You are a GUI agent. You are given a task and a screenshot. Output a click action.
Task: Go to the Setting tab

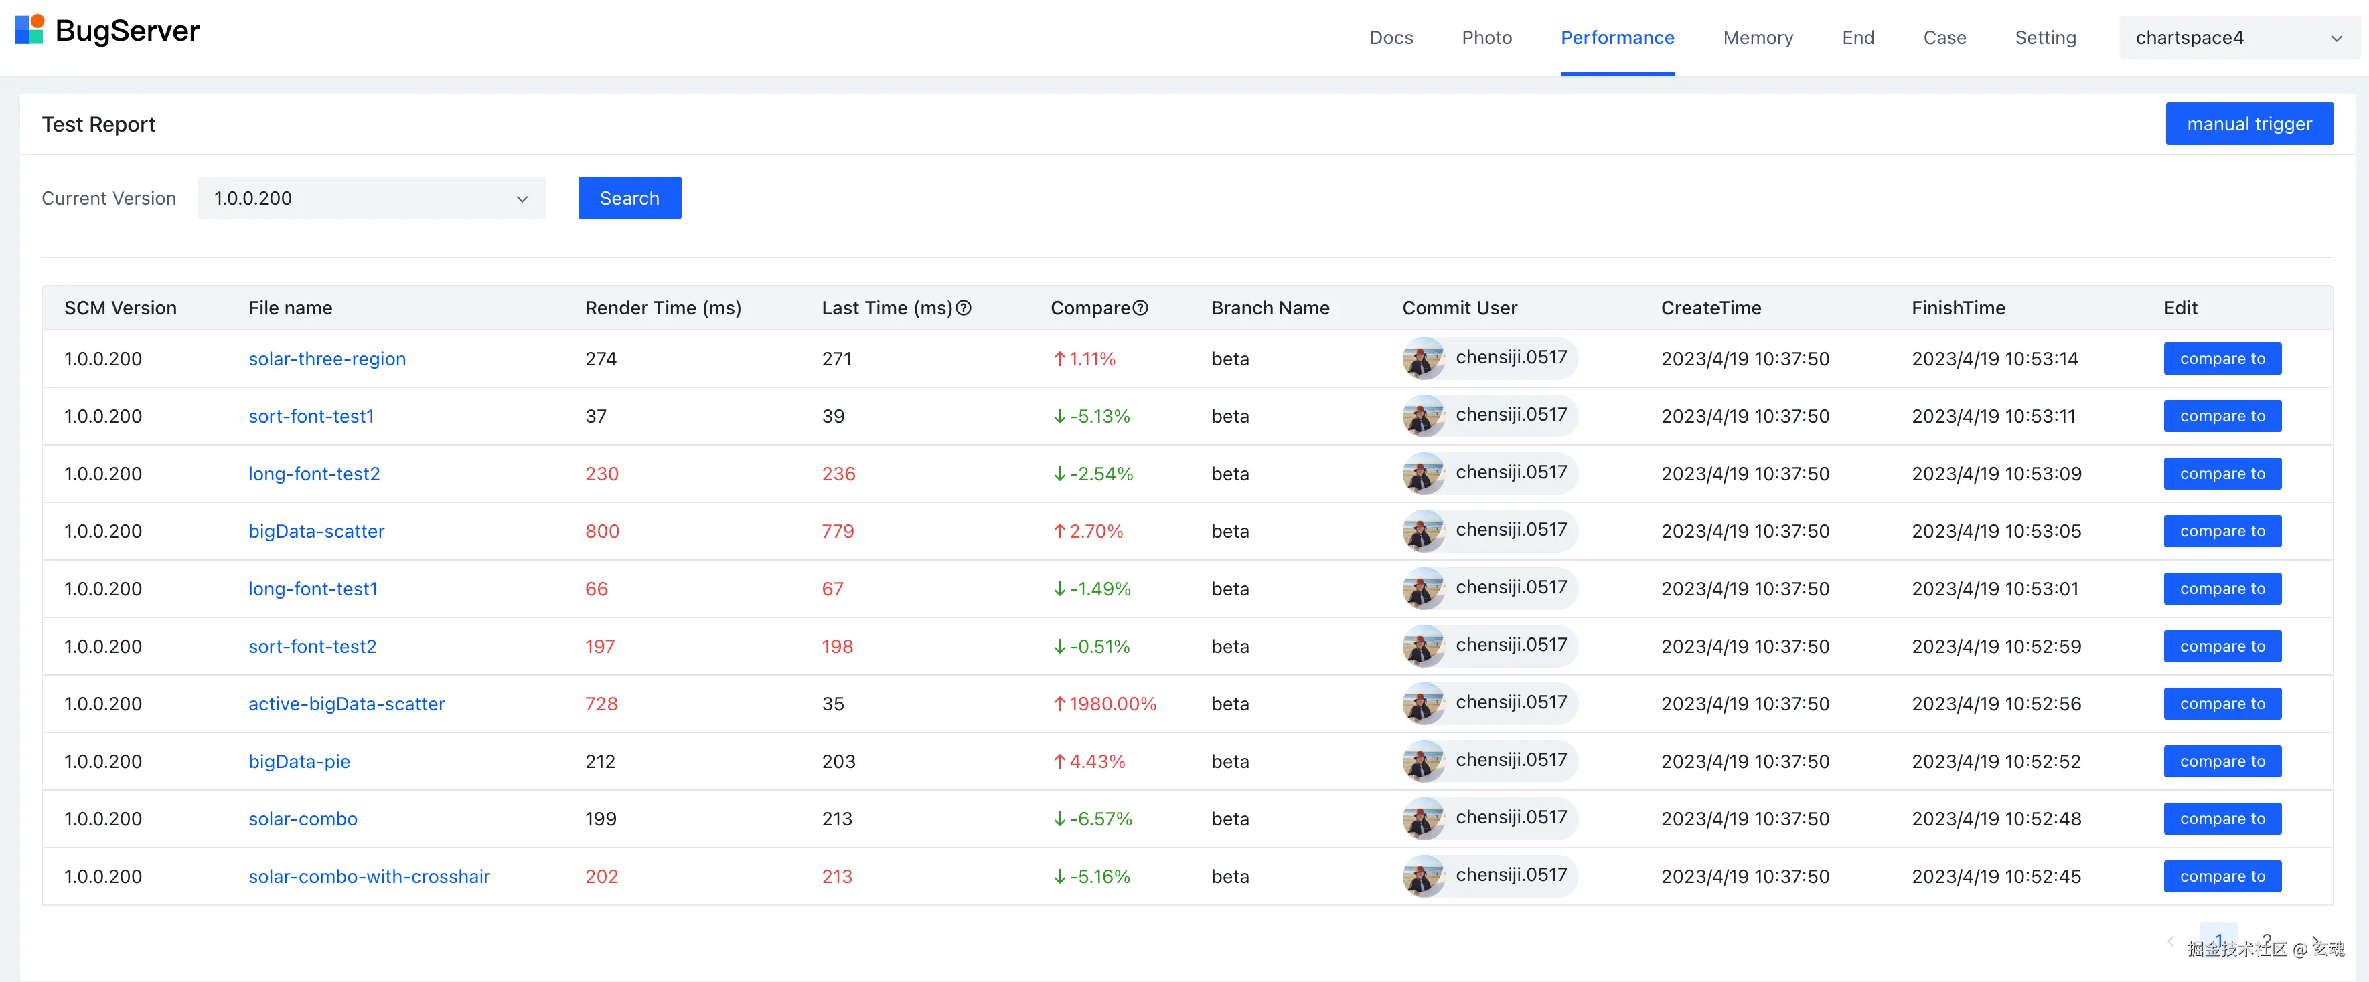(x=2046, y=37)
